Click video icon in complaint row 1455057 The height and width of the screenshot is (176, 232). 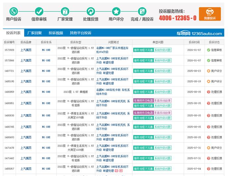click(121, 171)
